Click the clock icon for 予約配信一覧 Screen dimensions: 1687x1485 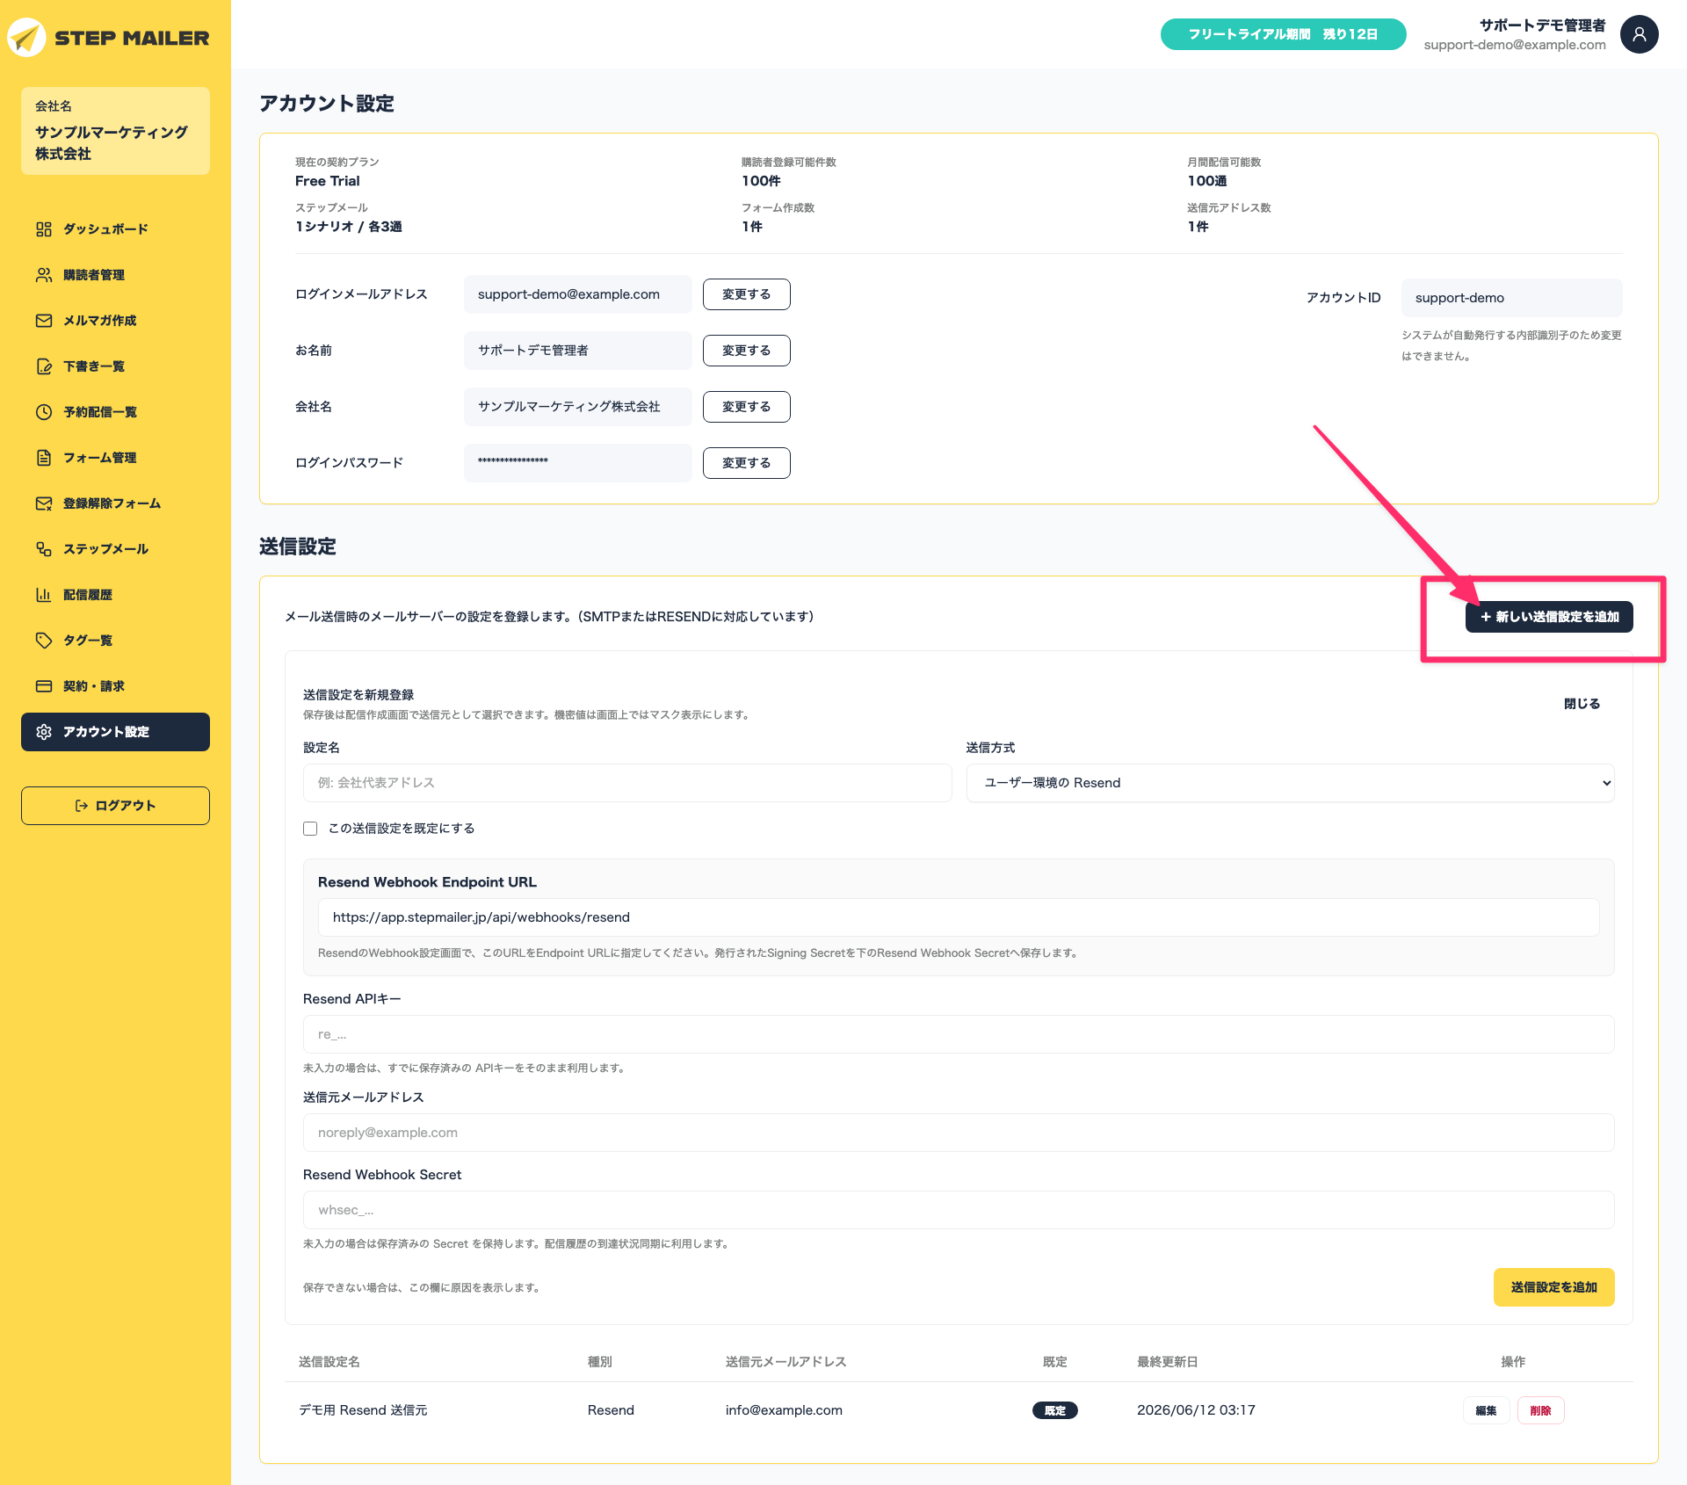coord(44,412)
